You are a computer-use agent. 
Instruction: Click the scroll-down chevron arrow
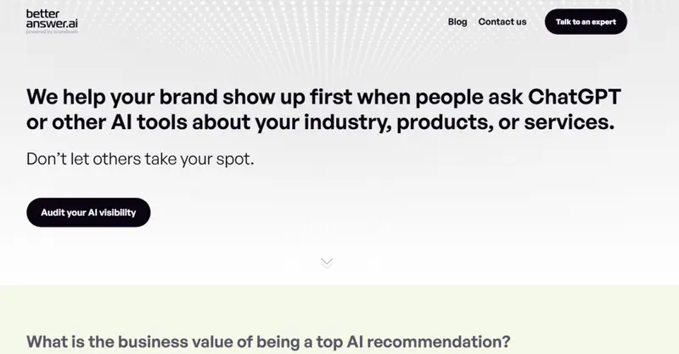327,262
